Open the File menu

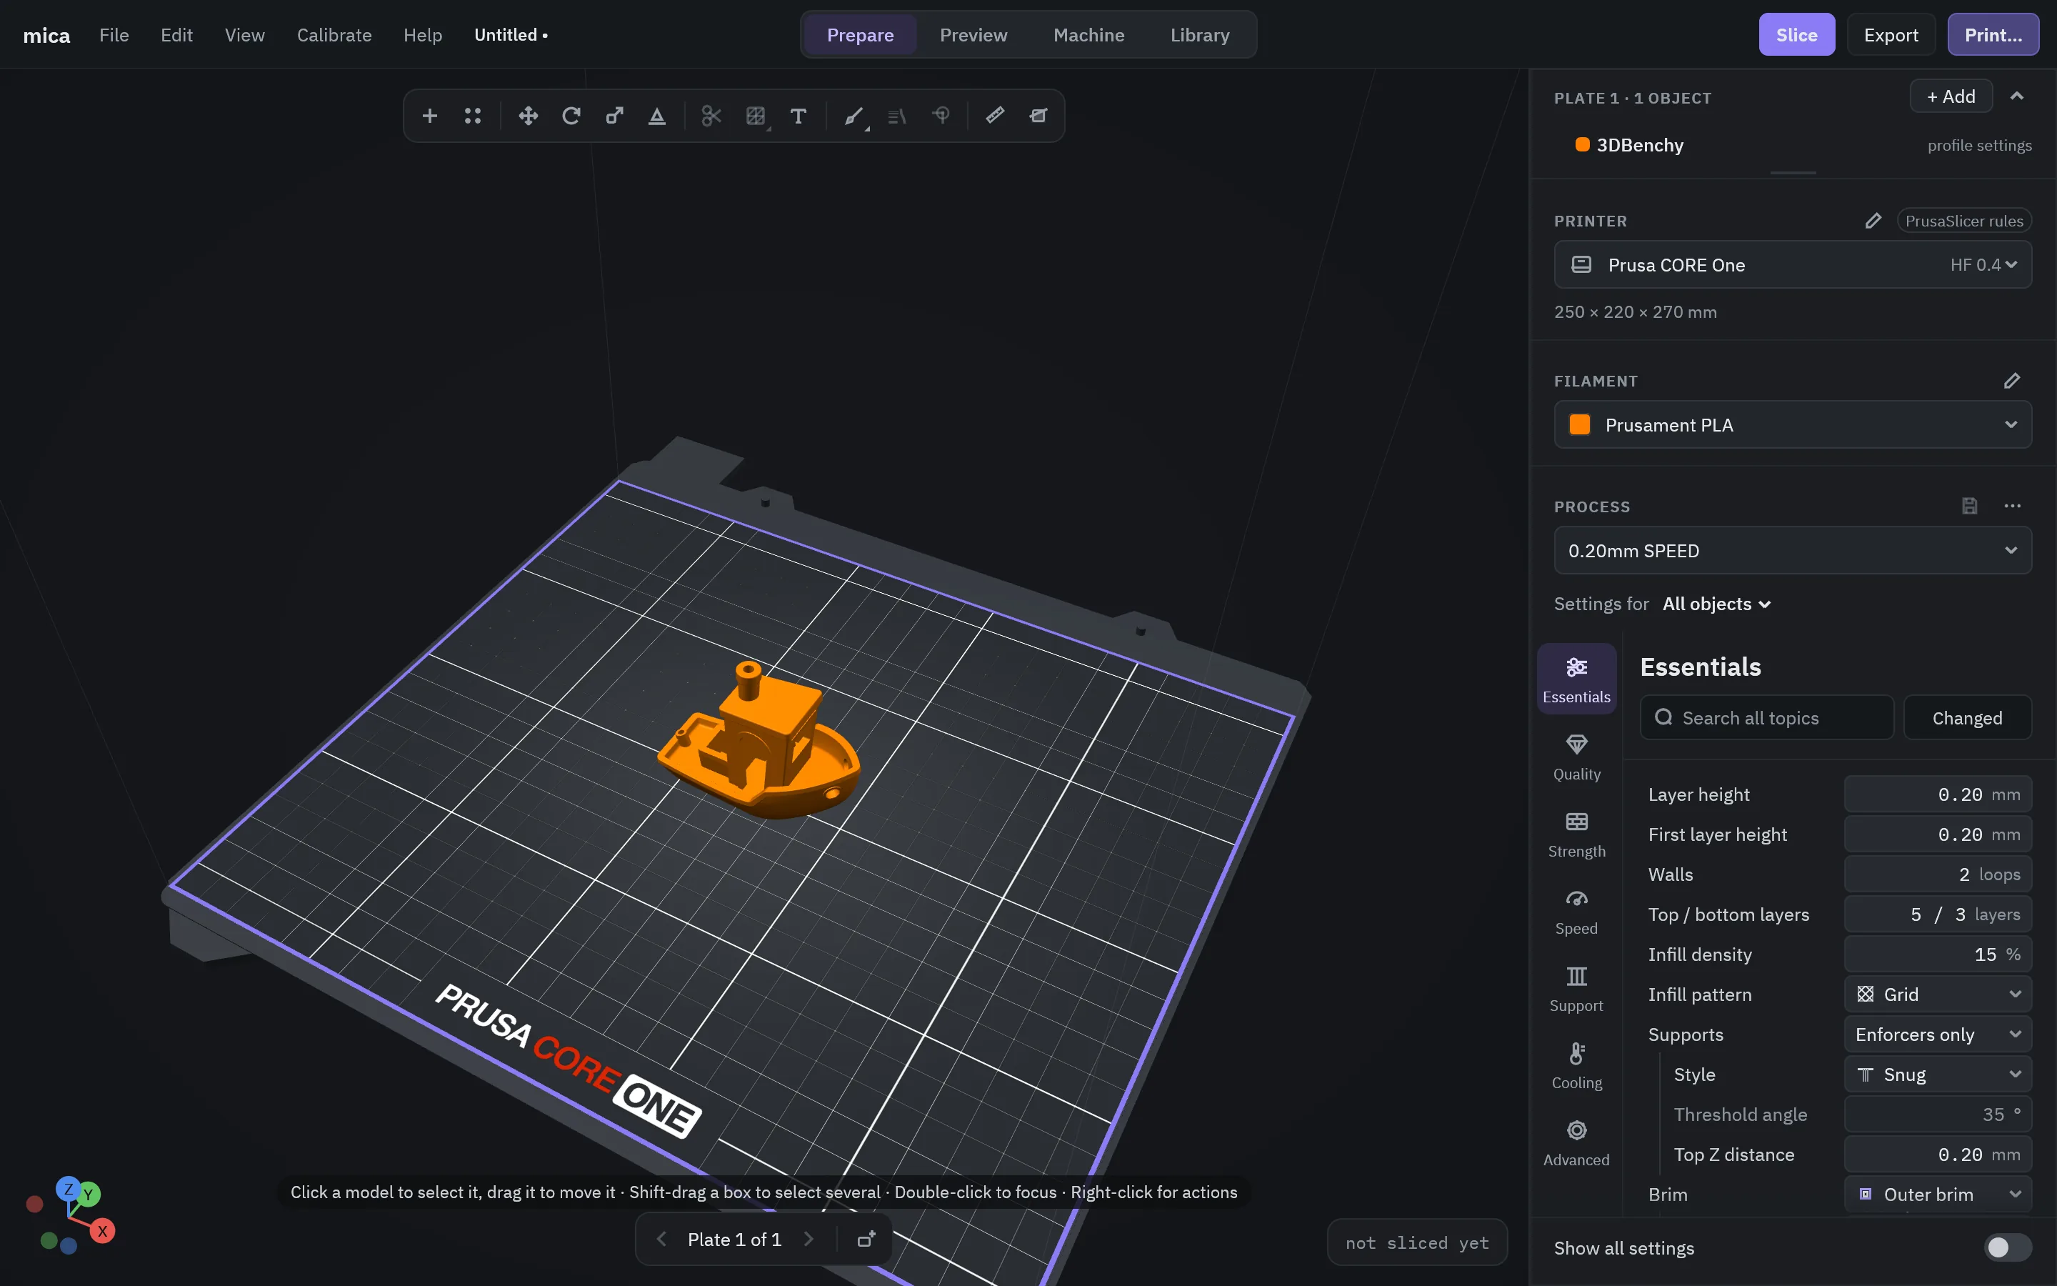[114, 35]
